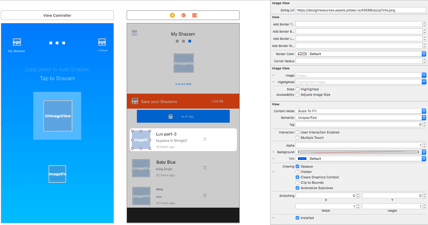Click the Background color well
The image size is (428, 225).
(359, 152)
